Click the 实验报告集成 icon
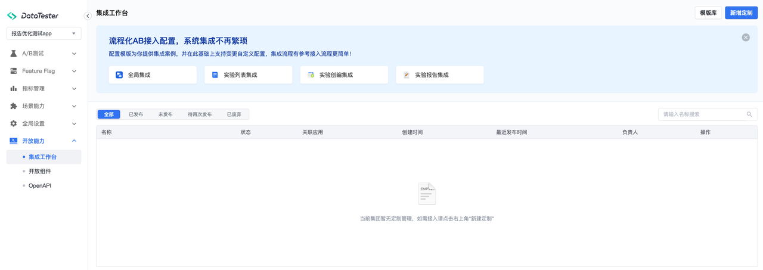The width and height of the screenshot is (763, 270). [x=407, y=75]
